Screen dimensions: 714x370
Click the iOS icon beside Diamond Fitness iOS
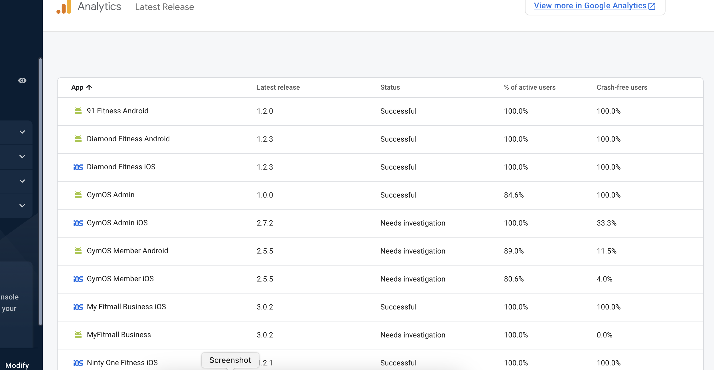click(78, 167)
